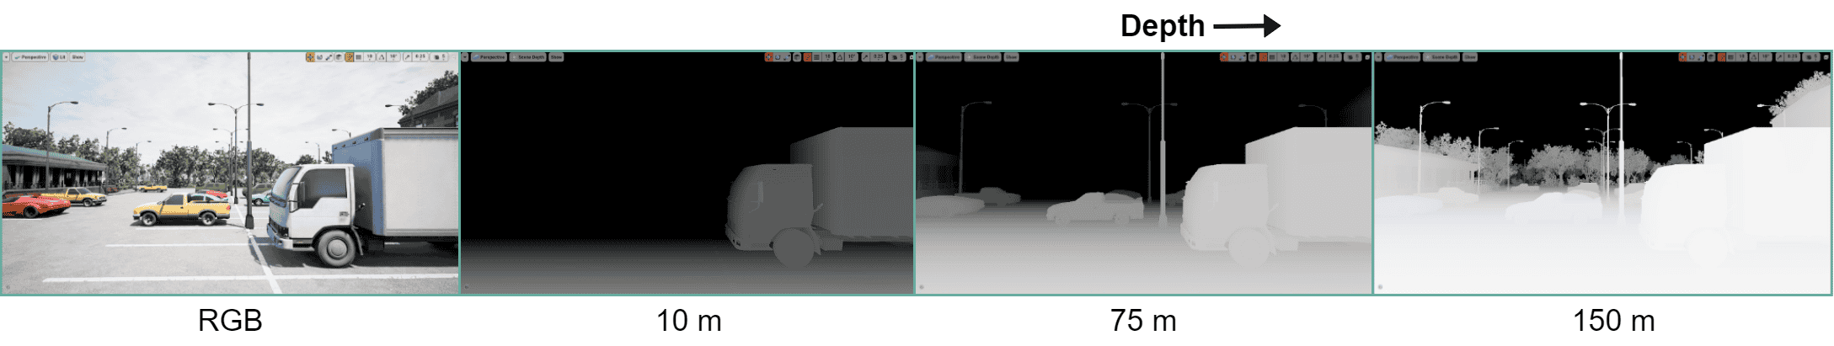The height and width of the screenshot is (346, 1834).
Task: Open the Show menu in the 10 m viewport
Action: pos(556,57)
